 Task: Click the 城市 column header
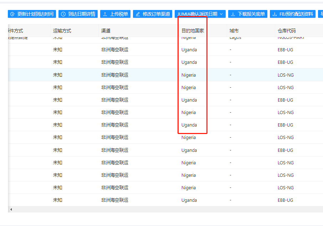point(234,31)
